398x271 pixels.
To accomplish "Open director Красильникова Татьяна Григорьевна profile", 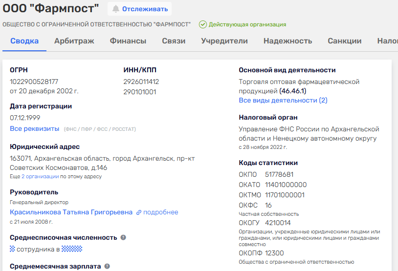I will pos(71,212).
